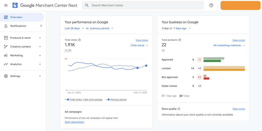Open the Last 28 days dropdown
262x131 pixels.
coord(74,28)
